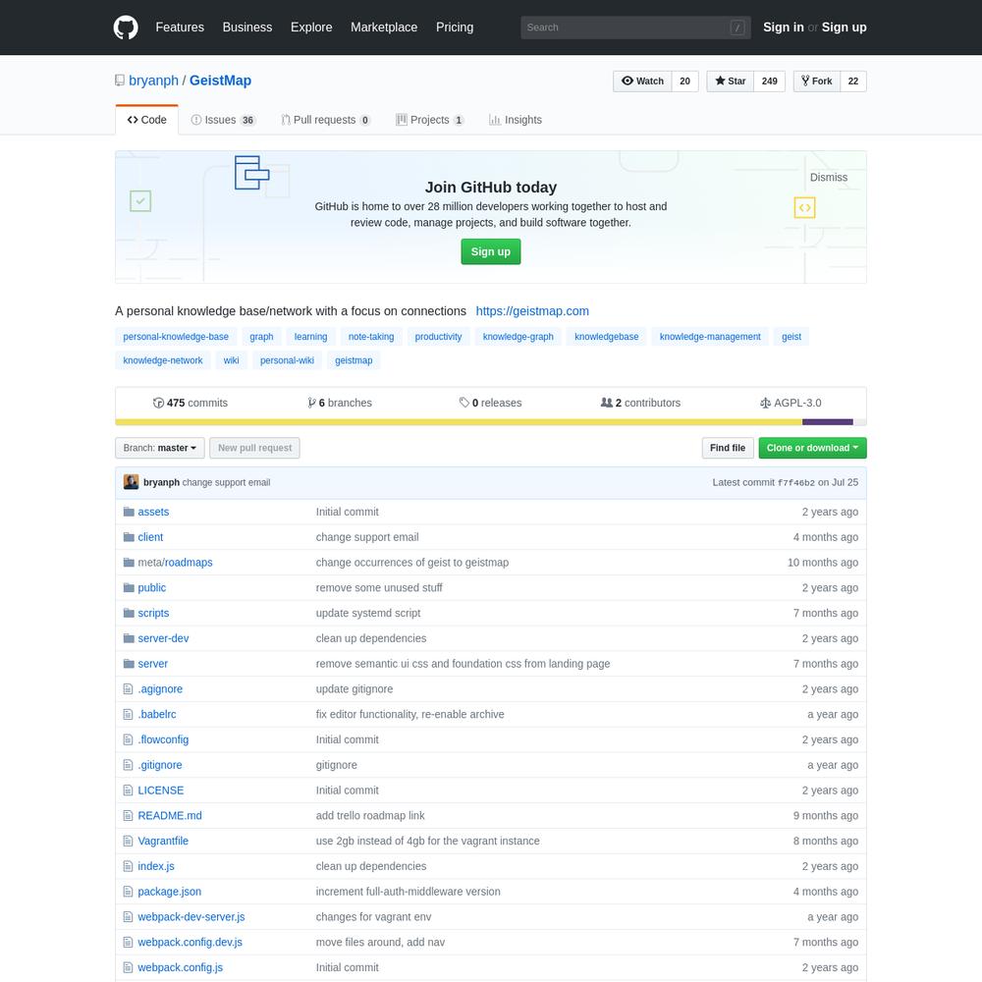Click folder icon for client
The height and width of the screenshot is (982, 982).
tap(129, 537)
